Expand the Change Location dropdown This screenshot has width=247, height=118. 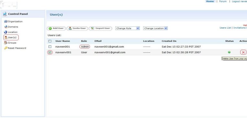coord(155,28)
